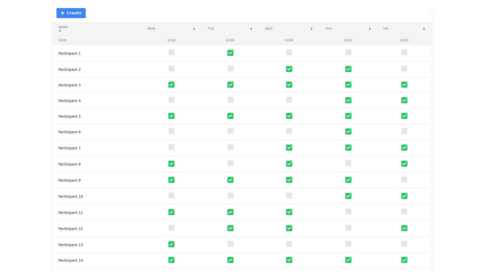Click the Create button
This screenshot has height=272, width=484.
[71, 13]
